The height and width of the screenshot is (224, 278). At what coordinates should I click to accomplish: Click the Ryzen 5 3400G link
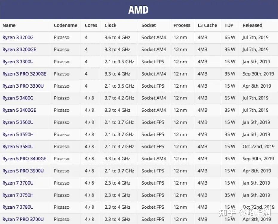tap(18, 98)
